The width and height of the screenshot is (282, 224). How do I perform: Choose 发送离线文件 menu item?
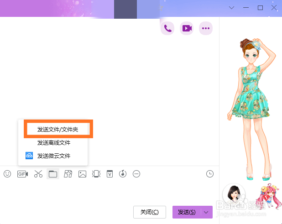(x=53, y=142)
